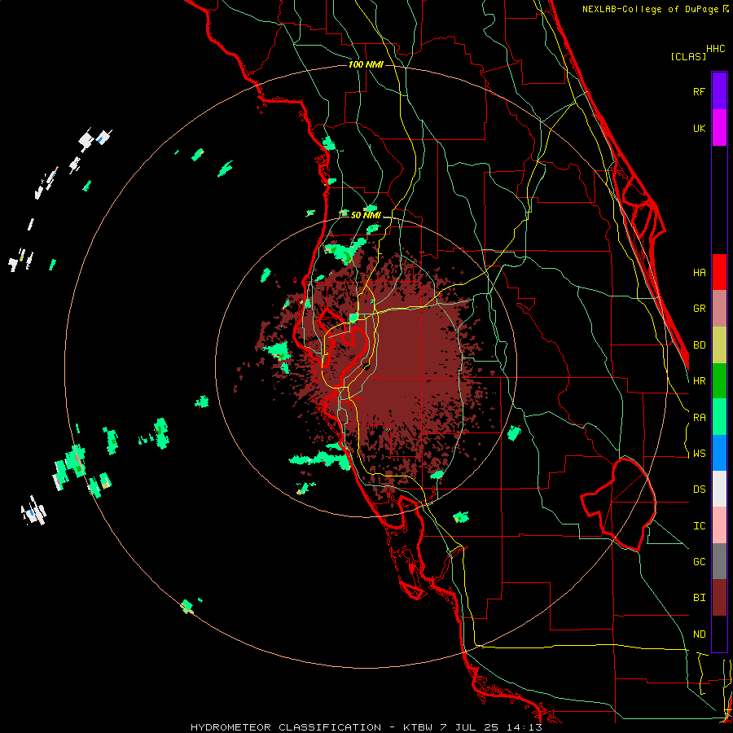Click the gray GC legend swatch
Image resolution: width=733 pixels, height=733 pixels.
[719, 561]
